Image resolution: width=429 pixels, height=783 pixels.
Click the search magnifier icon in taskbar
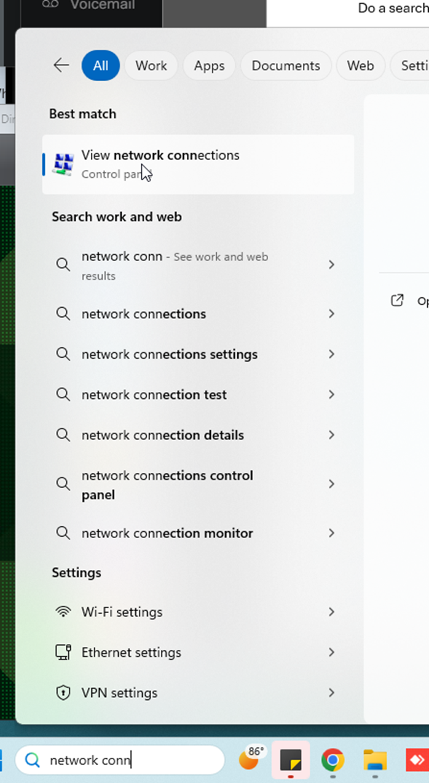(33, 760)
